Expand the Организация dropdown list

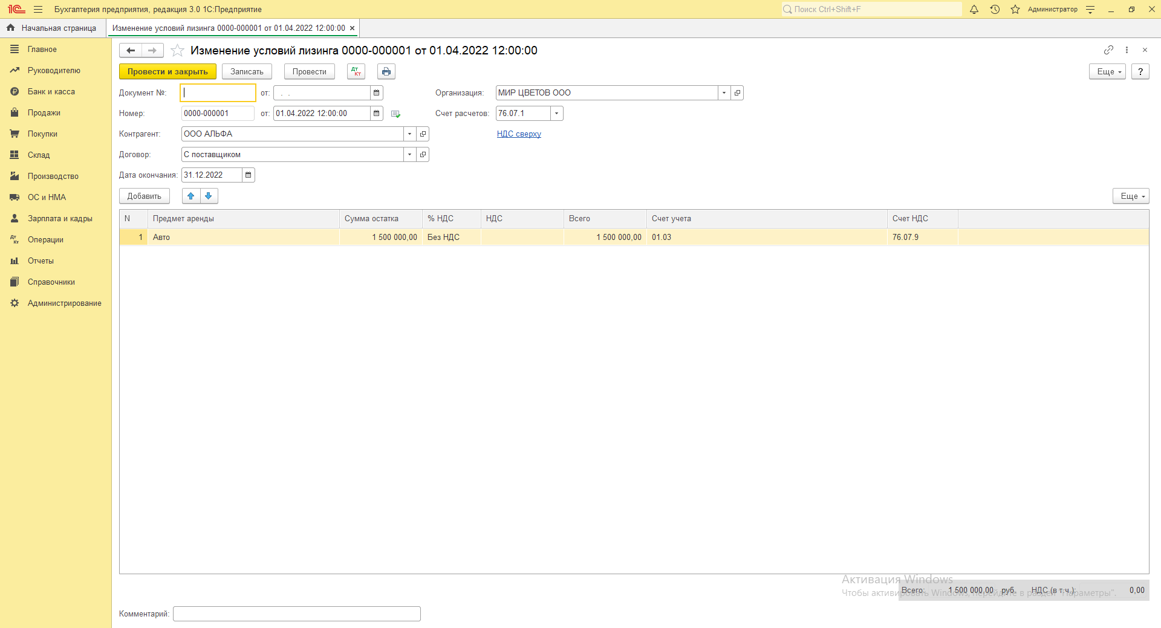click(x=724, y=93)
